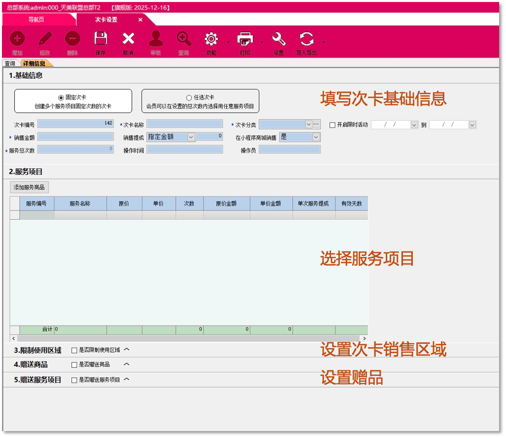506x438 pixels.
Task: Click the 次卡编号 input field
Action: pyautogui.click(x=75, y=124)
